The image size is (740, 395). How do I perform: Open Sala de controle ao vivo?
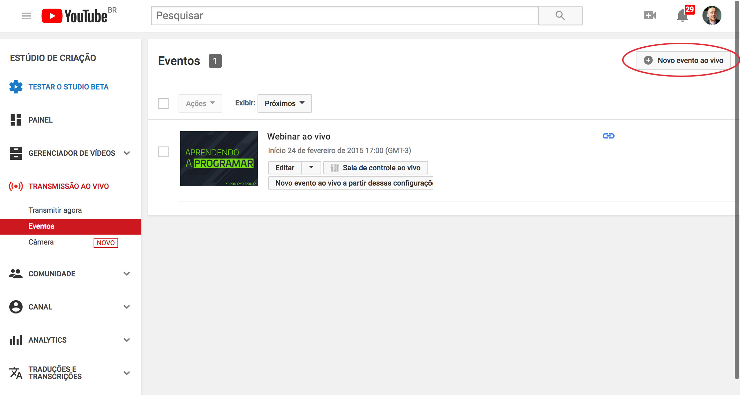pos(375,168)
